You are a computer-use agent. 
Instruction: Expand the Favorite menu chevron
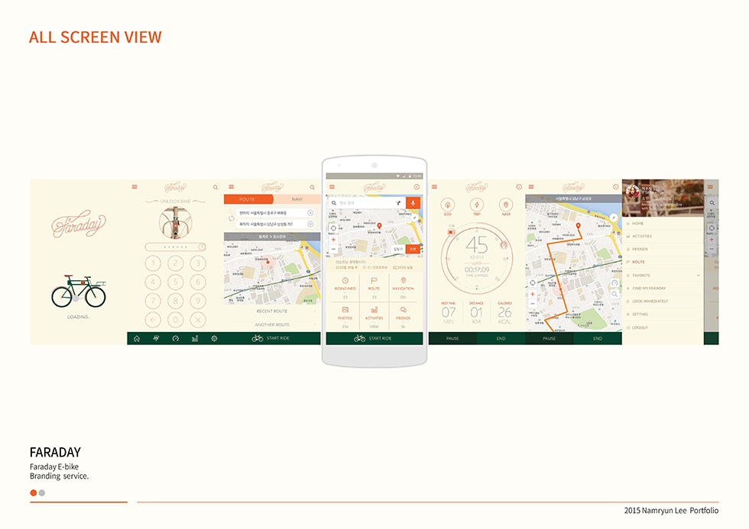(699, 276)
